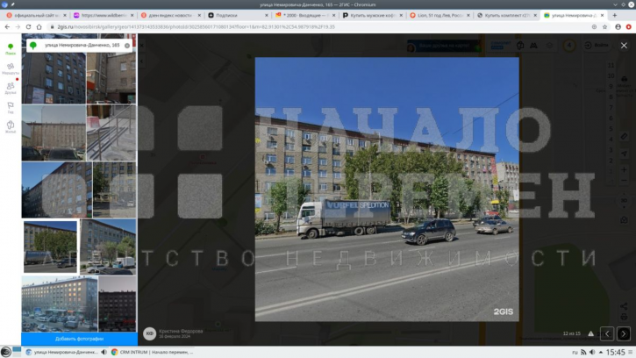Select the stair railing photo thumbnail
This screenshot has width=636, height=358.
click(111, 132)
